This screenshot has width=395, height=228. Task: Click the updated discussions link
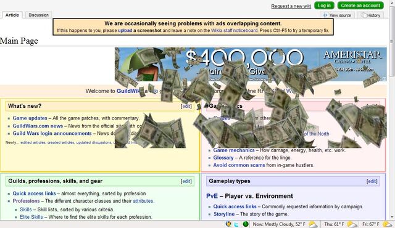94,142
